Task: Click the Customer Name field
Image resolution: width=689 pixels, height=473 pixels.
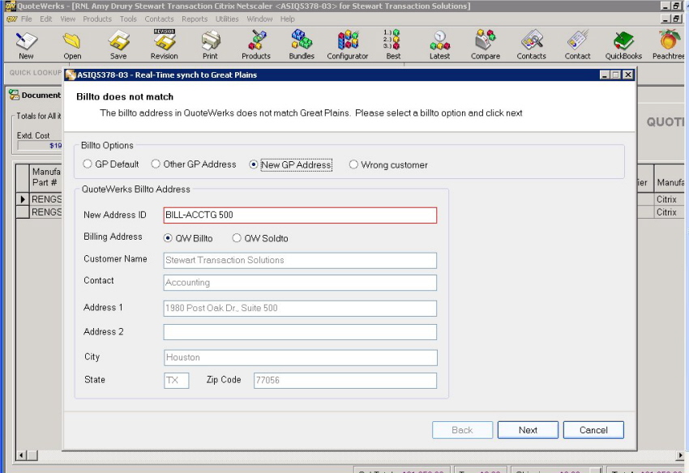Action: click(x=300, y=260)
